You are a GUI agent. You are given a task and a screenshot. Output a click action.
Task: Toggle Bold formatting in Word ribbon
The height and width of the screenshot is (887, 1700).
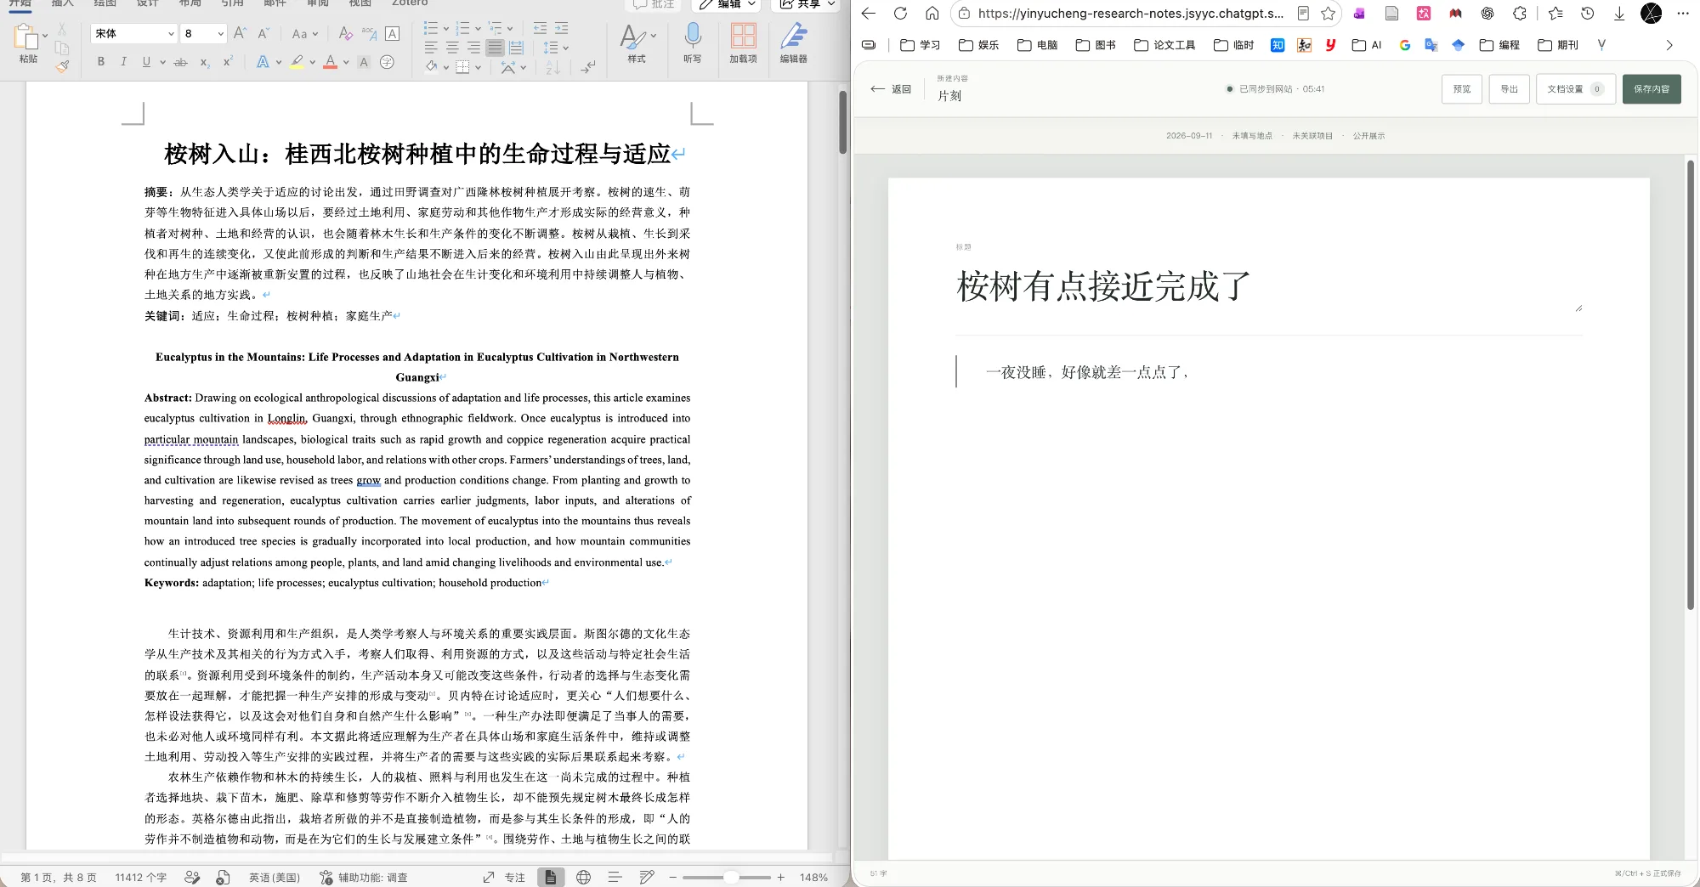[x=101, y=62]
